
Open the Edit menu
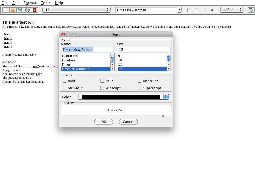click(16, 3)
